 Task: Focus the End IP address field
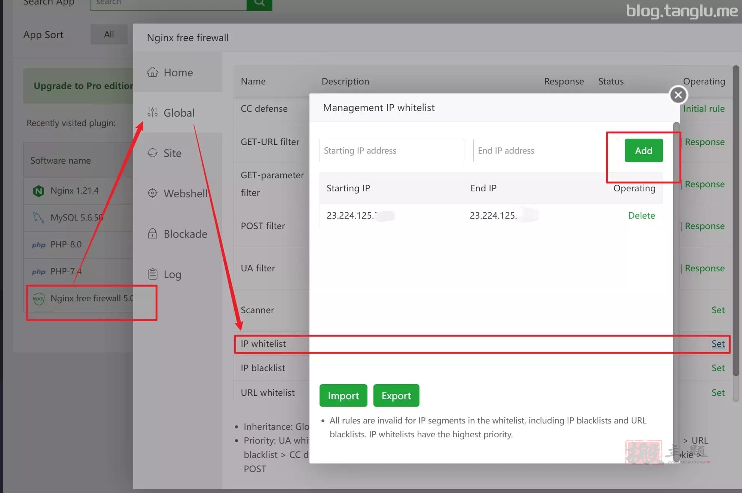click(x=545, y=150)
